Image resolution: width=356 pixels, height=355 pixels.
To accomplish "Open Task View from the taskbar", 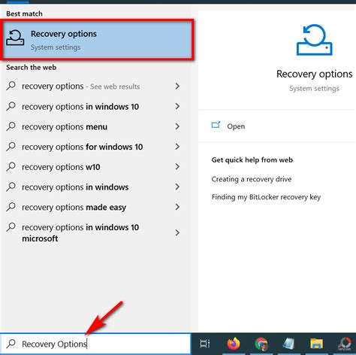I will 205,344.
